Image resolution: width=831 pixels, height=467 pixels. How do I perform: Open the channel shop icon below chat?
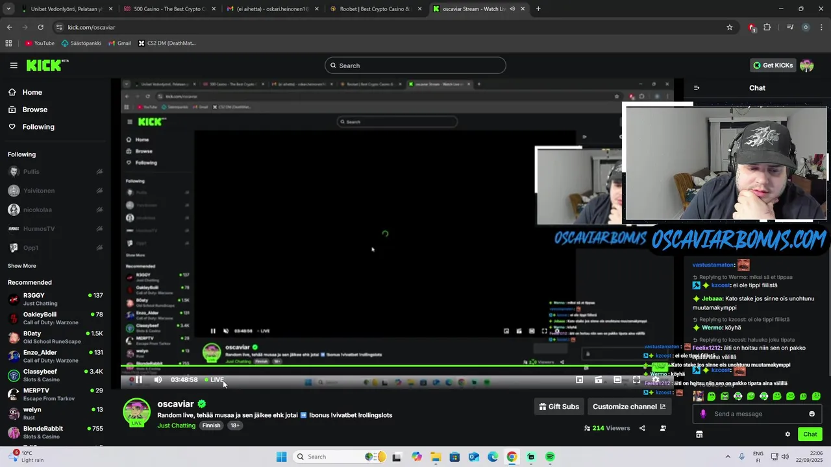[699, 435]
